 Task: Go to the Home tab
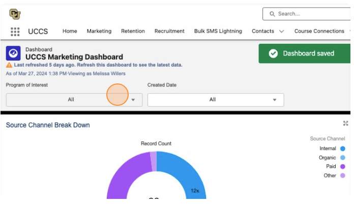coord(70,31)
